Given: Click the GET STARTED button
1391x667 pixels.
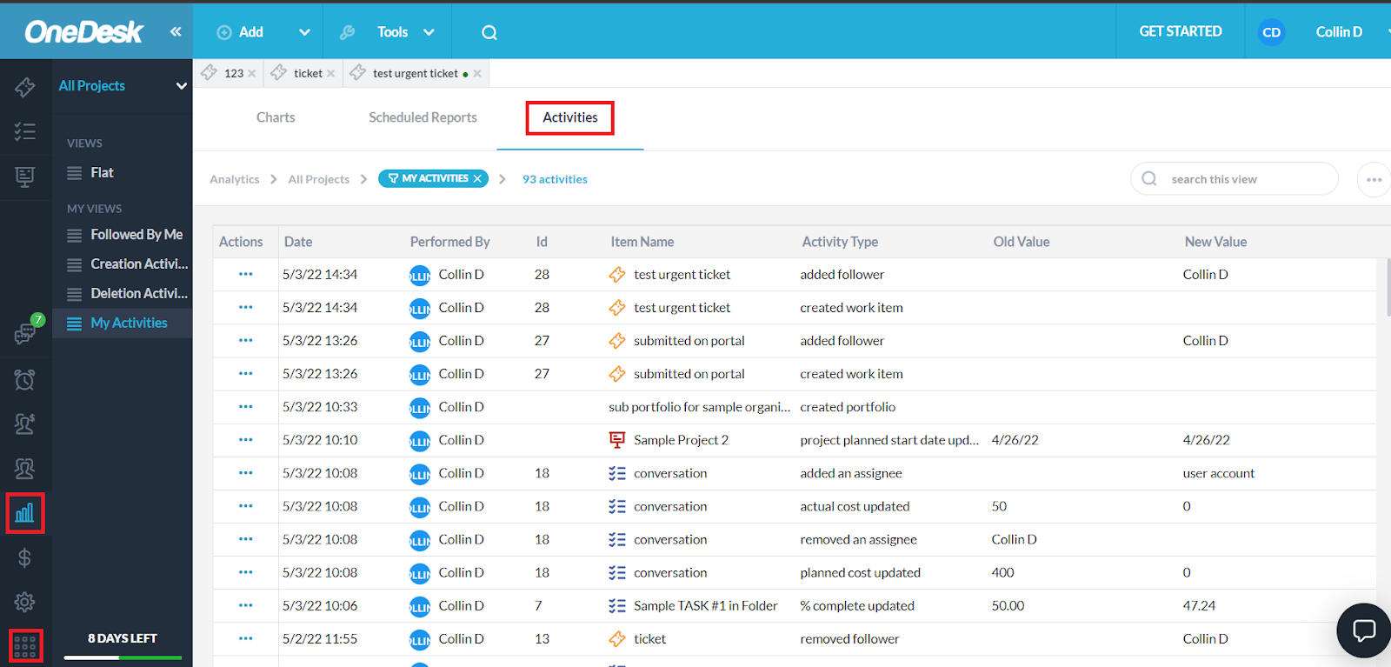Looking at the screenshot, I should (1181, 31).
